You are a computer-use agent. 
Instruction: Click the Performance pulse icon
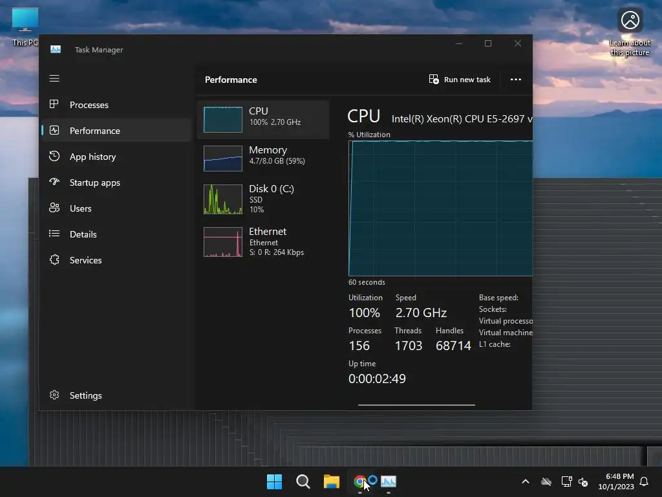click(x=54, y=130)
